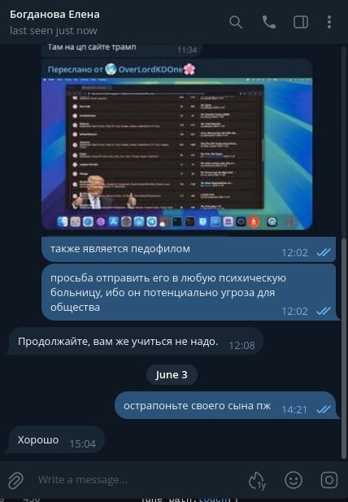The width and height of the screenshot is (348, 502).
Task: Open the emoji picker smiley icon
Action: pos(294,480)
